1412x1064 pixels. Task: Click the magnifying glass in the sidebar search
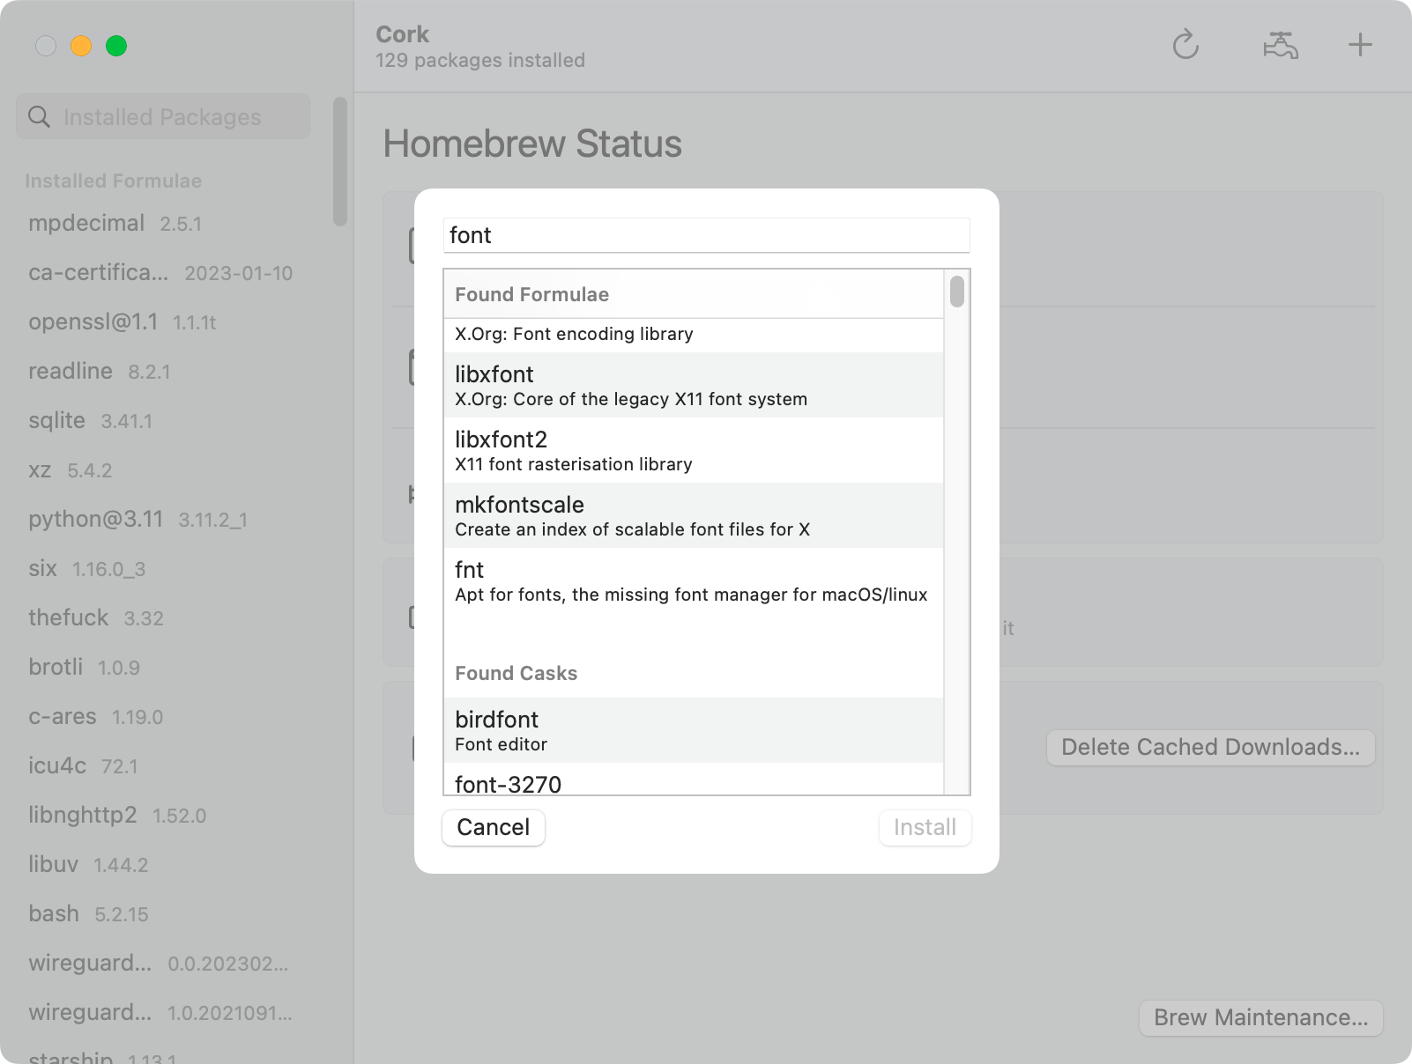[x=39, y=115]
